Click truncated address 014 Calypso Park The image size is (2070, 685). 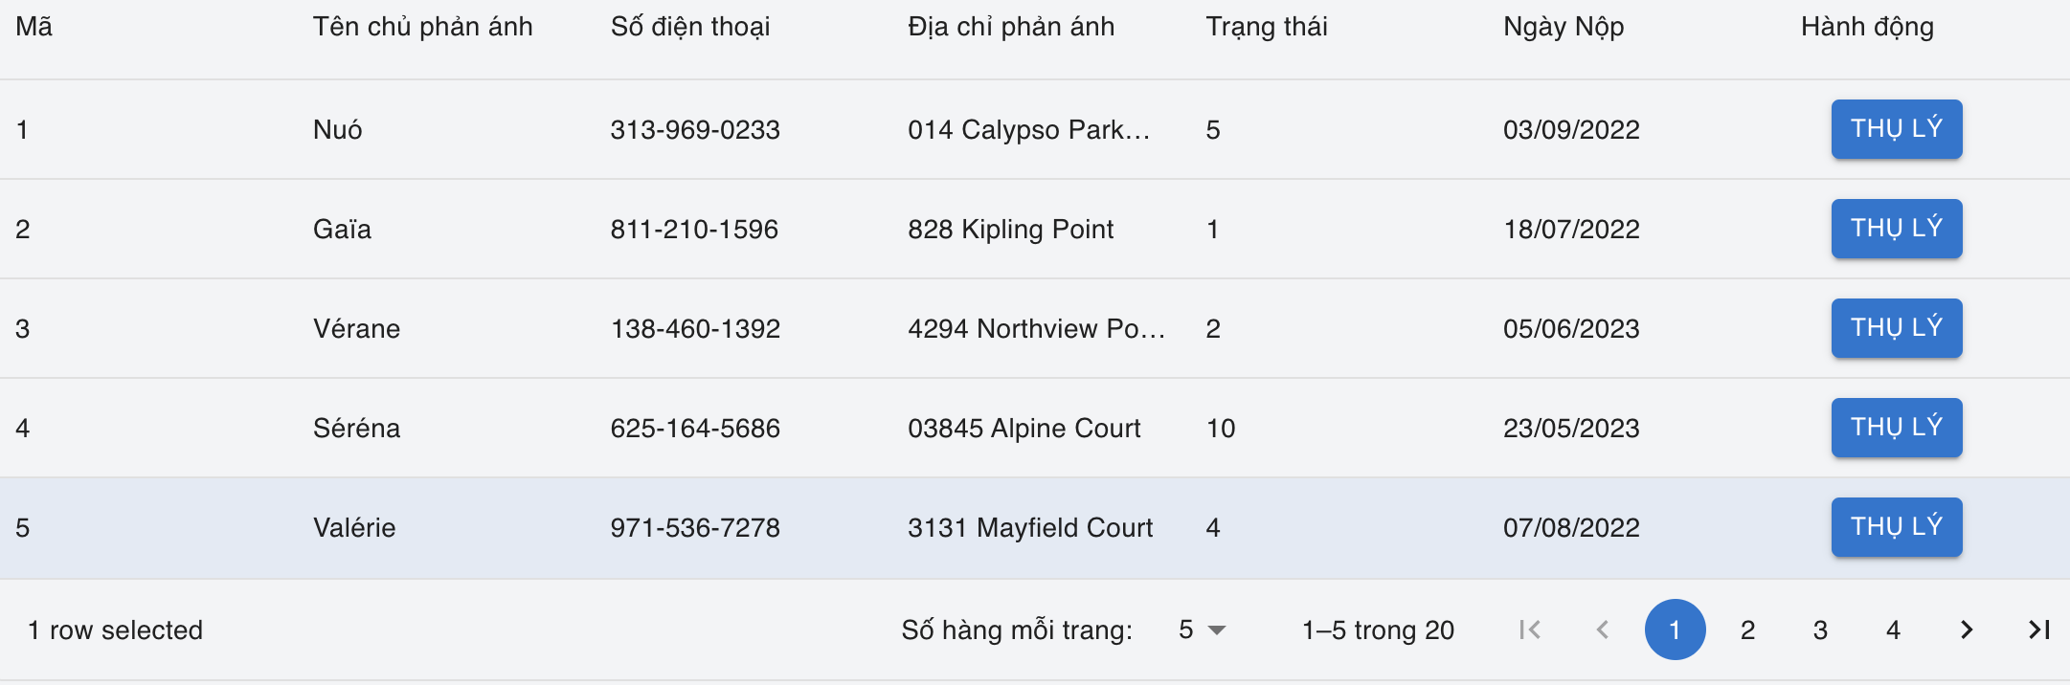pyautogui.click(x=1029, y=129)
